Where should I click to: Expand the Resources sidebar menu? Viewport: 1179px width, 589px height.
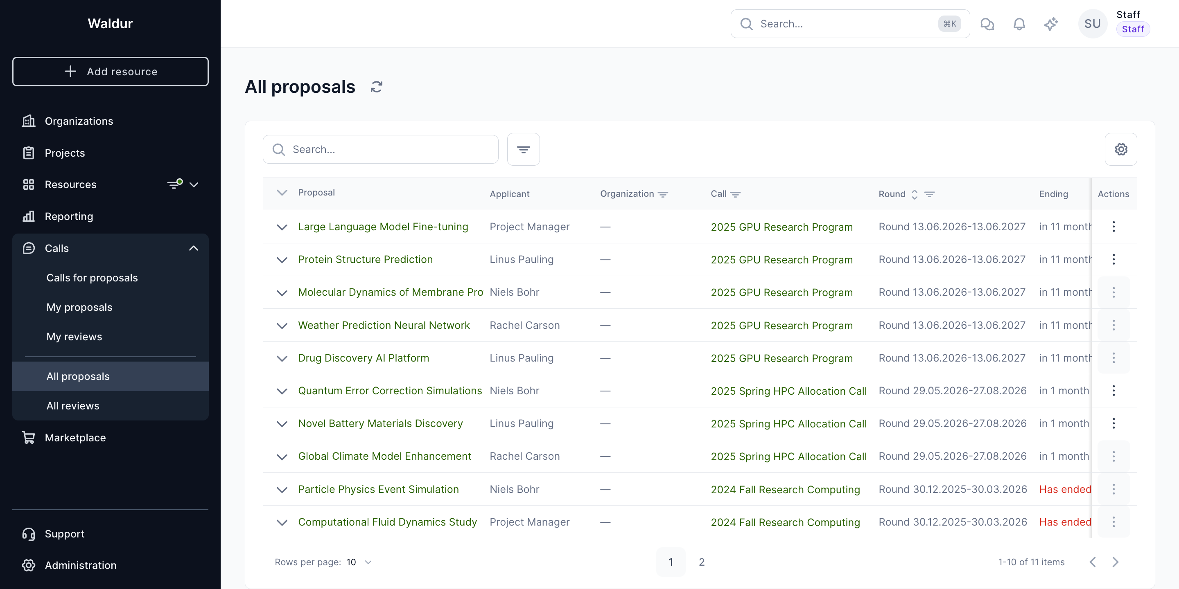pos(194,185)
